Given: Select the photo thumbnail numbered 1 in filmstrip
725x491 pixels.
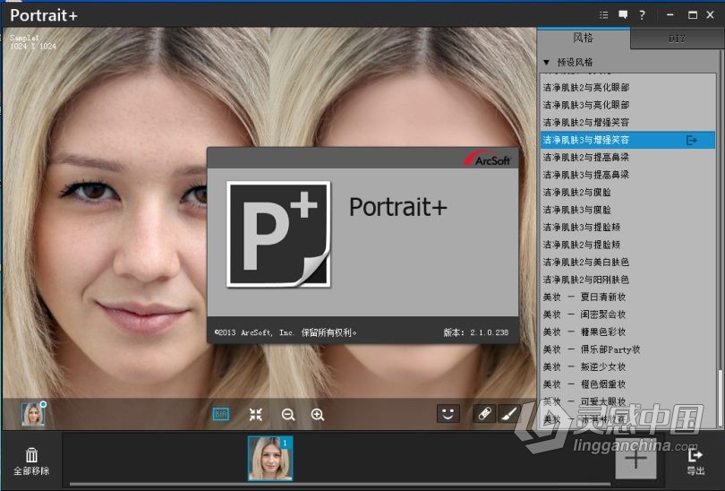Looking at the screenshot, I should pos(270,458).
